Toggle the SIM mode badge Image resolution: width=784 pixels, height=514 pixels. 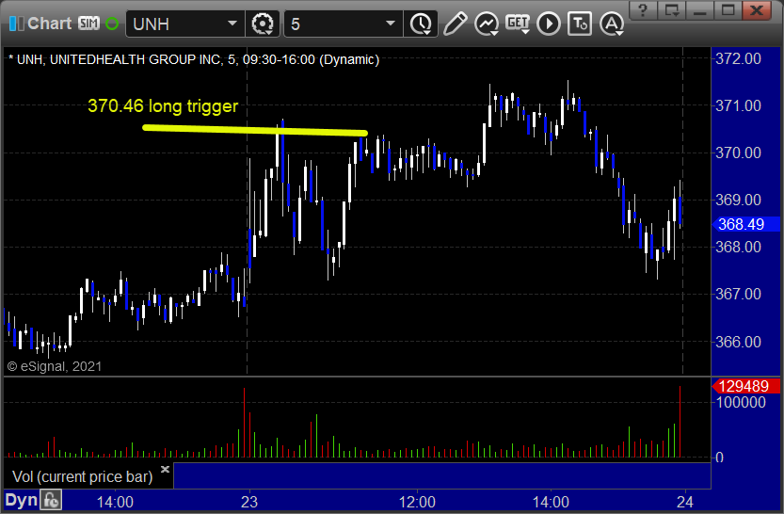click(89, 24)
